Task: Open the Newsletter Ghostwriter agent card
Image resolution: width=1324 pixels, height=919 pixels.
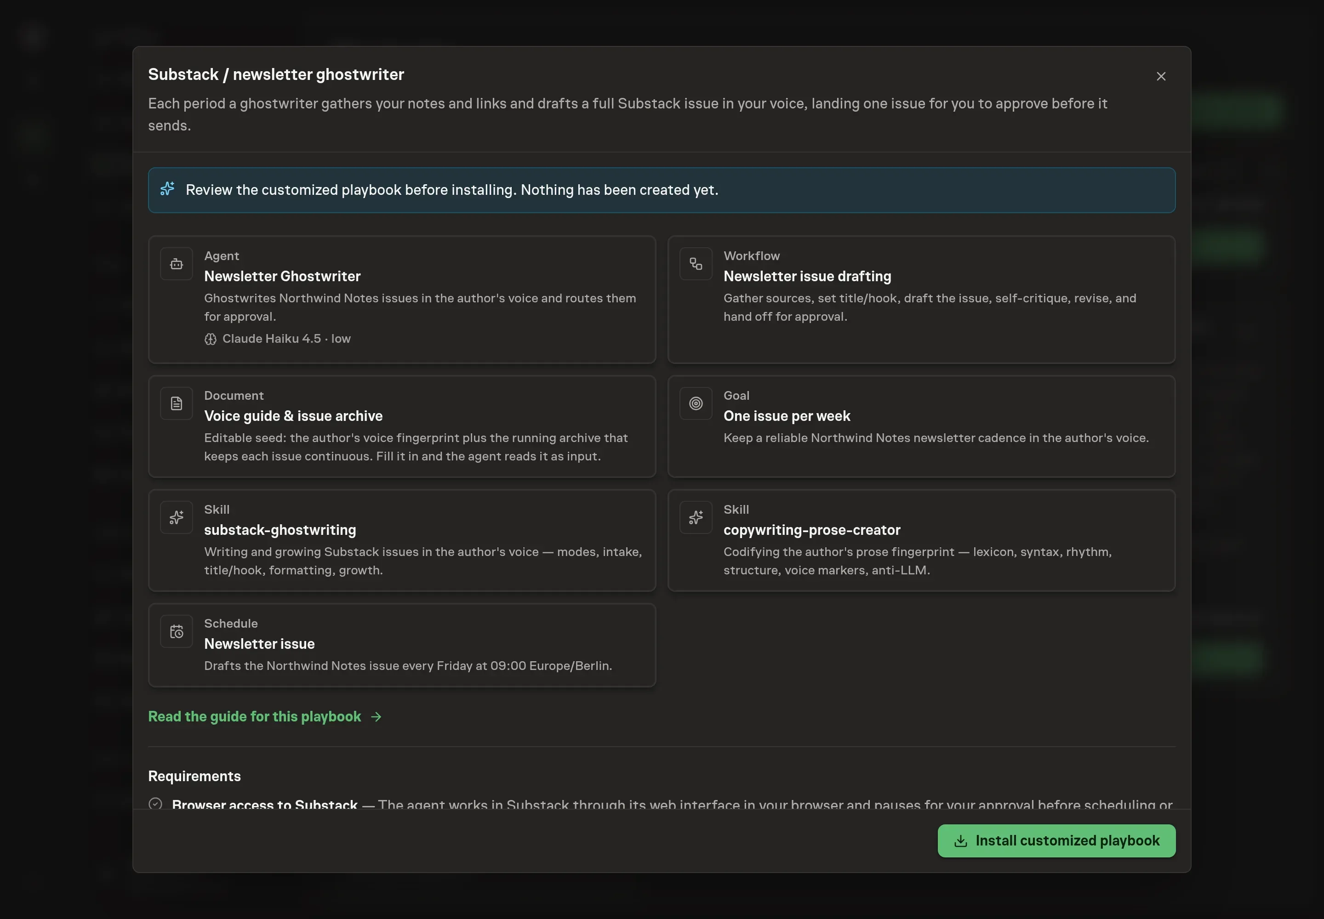Action: point(402,300)
